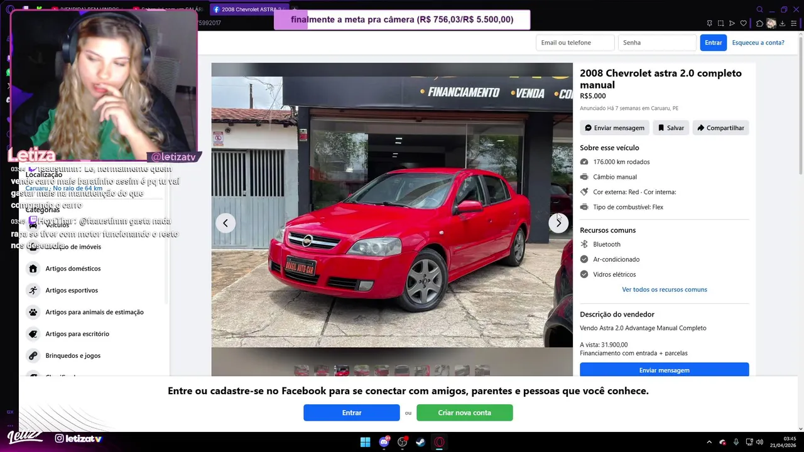Open Brinquedos e jogos category
This screenshot has height=452, width=804.
tap(94, 355)
